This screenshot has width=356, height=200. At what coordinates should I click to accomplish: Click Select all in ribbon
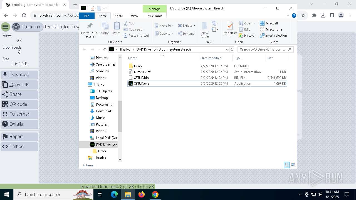tap(269, 23)
